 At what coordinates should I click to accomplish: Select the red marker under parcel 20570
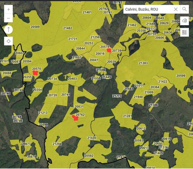point(35,73)
